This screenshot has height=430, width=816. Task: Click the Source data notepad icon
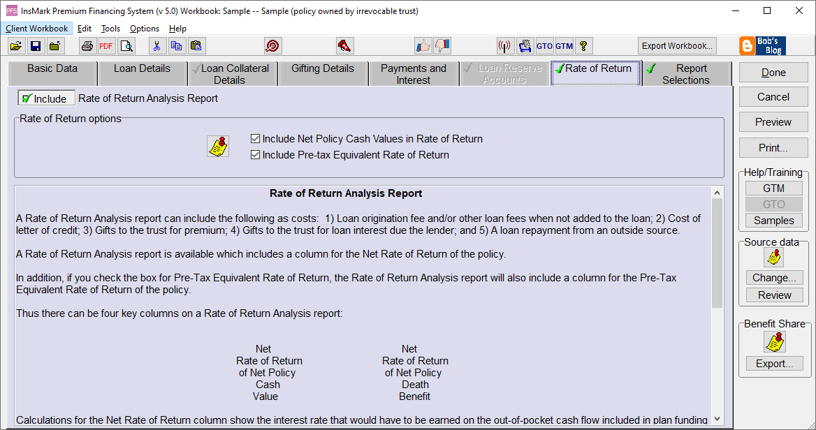click(773, 257)
